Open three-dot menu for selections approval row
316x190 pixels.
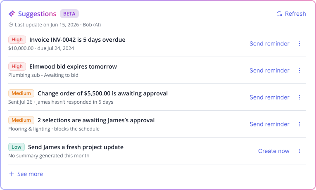pos(299,124)
